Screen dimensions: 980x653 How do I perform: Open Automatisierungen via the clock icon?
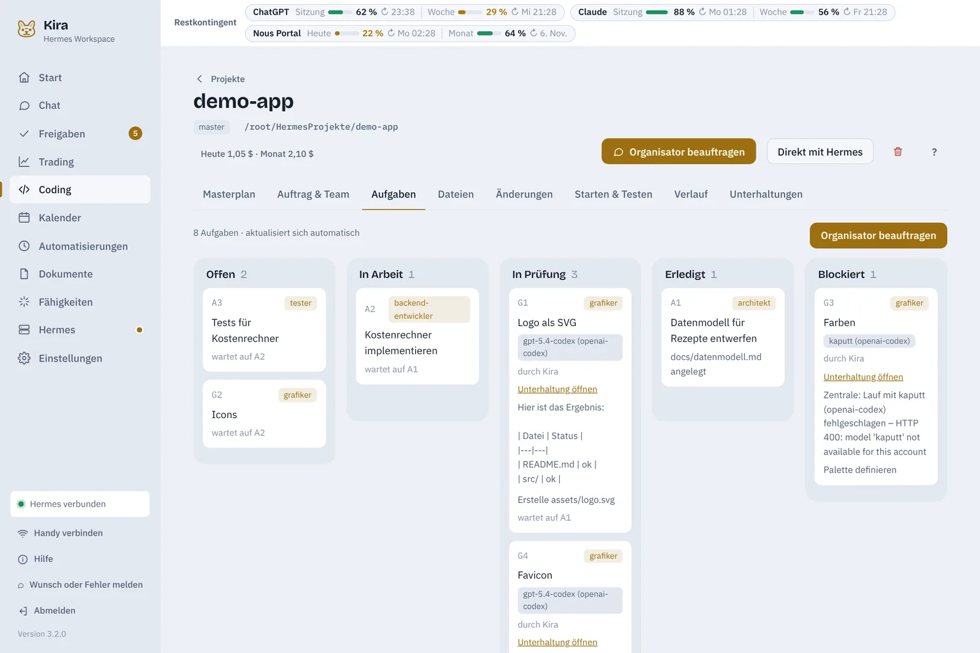(x=24, y=246)
